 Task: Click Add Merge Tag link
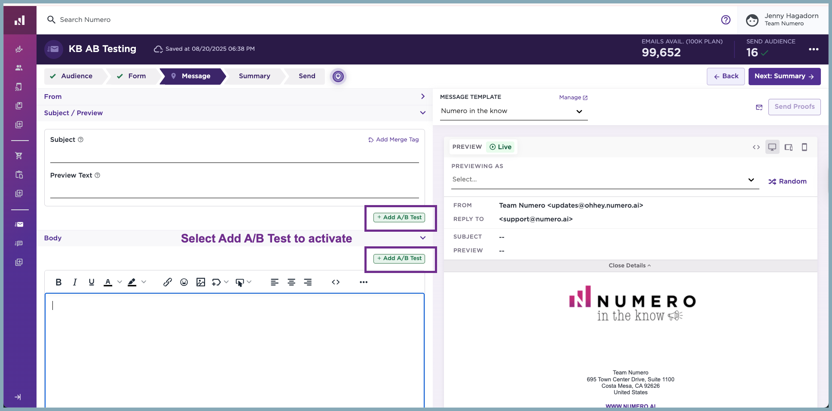(x=394, y=140)
